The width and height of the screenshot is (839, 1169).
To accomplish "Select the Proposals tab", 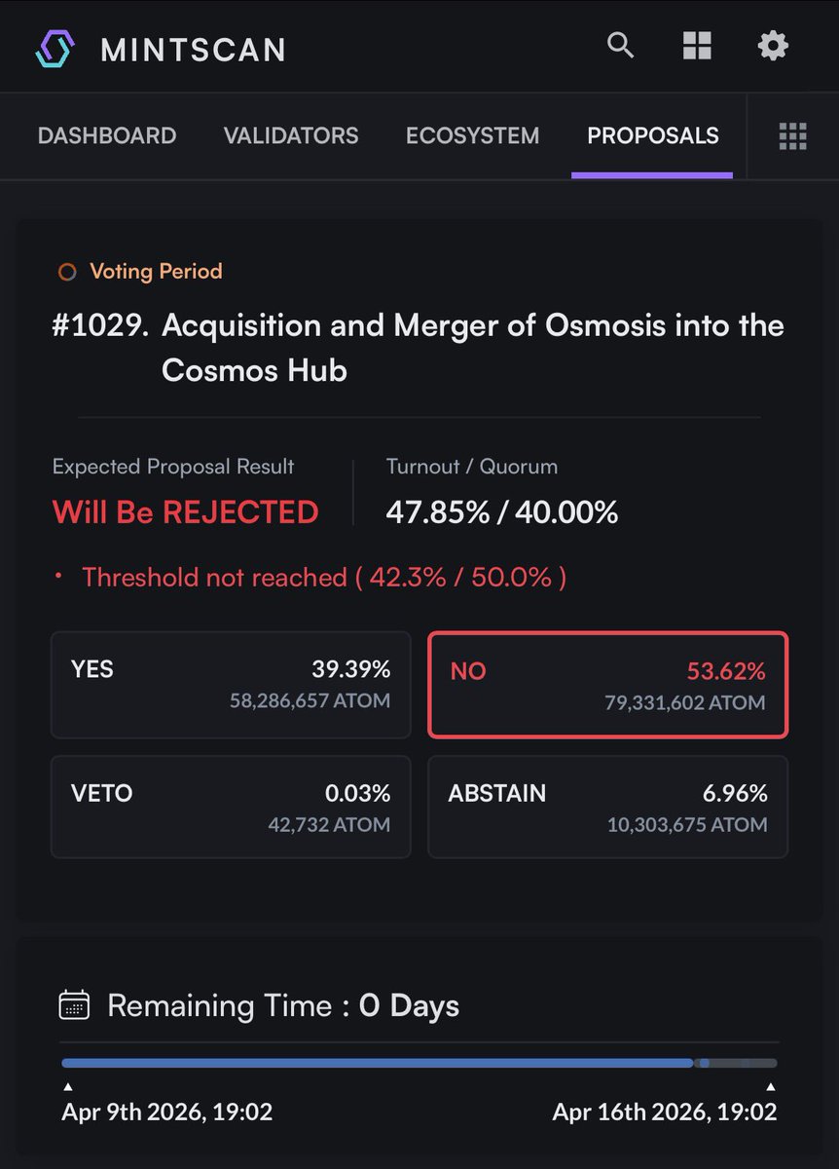I will click(x=652, y=136).
